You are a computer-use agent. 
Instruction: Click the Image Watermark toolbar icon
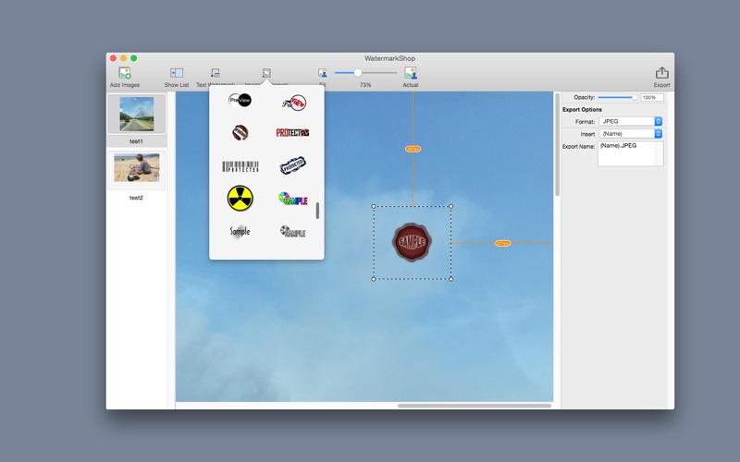click(266, 73)
